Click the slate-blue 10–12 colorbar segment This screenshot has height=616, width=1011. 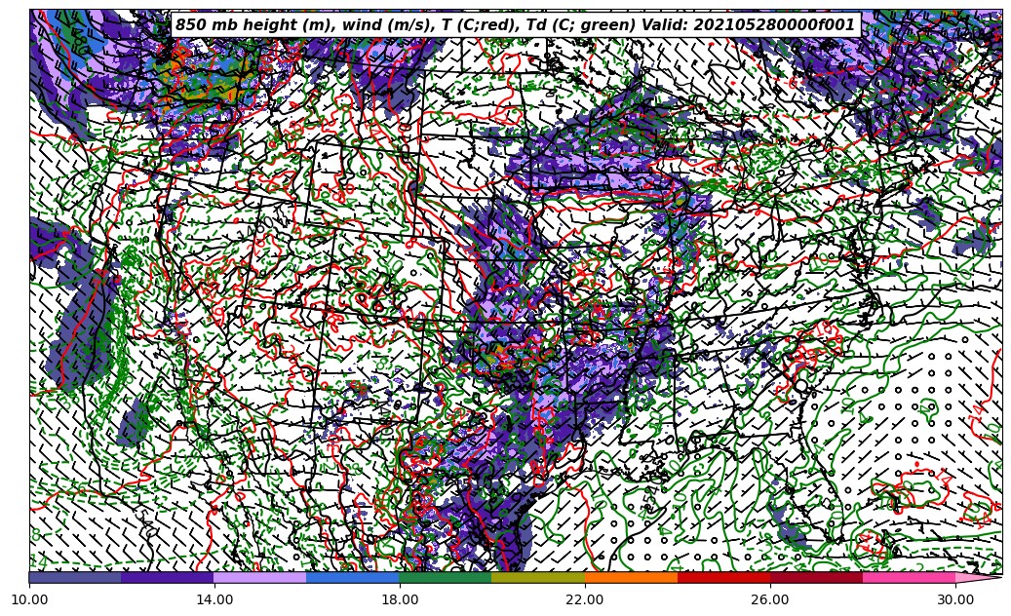click(x=75, y=577)
